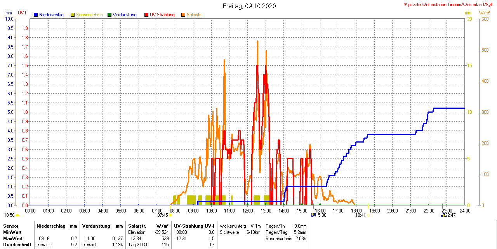Select the Verdunstung legend label at top
Image resolution: width=497 pixels, height=249 pixels.
125,15
